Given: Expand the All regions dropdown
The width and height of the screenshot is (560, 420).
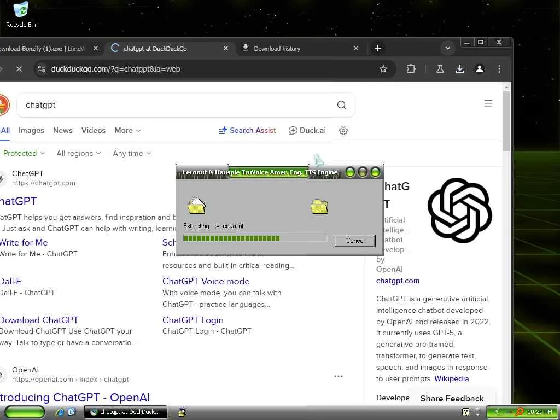Looking at the screenshot, I should (x=79, y=154).
